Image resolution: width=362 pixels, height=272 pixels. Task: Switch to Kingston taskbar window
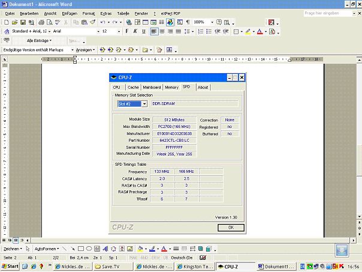tap(194, 267)
